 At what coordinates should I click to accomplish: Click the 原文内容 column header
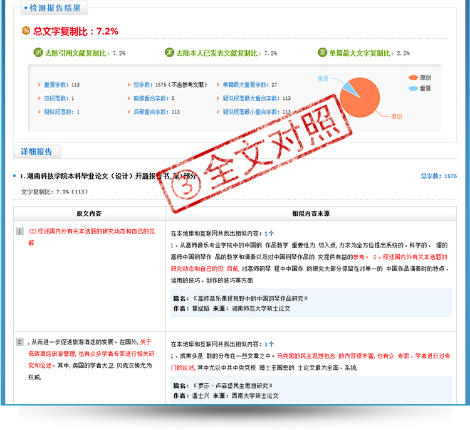[x=89, y=213]
